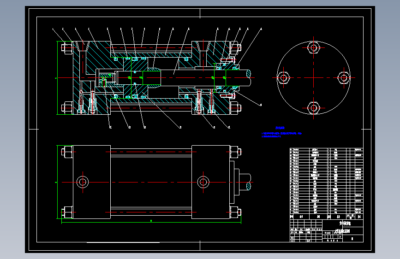This screenshot has width=400, height=259.
Task: Pick the bottom-left tie-rod nut in plan view
Action: (x=67, y=212)
